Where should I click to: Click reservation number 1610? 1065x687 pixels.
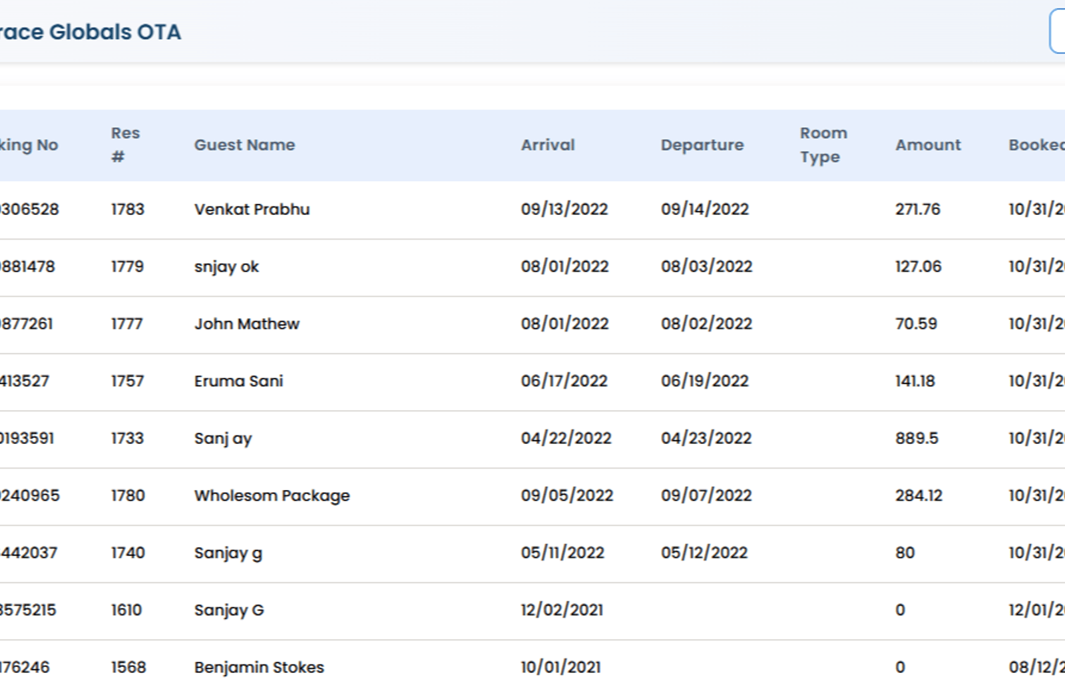click(x=126, y=610)
